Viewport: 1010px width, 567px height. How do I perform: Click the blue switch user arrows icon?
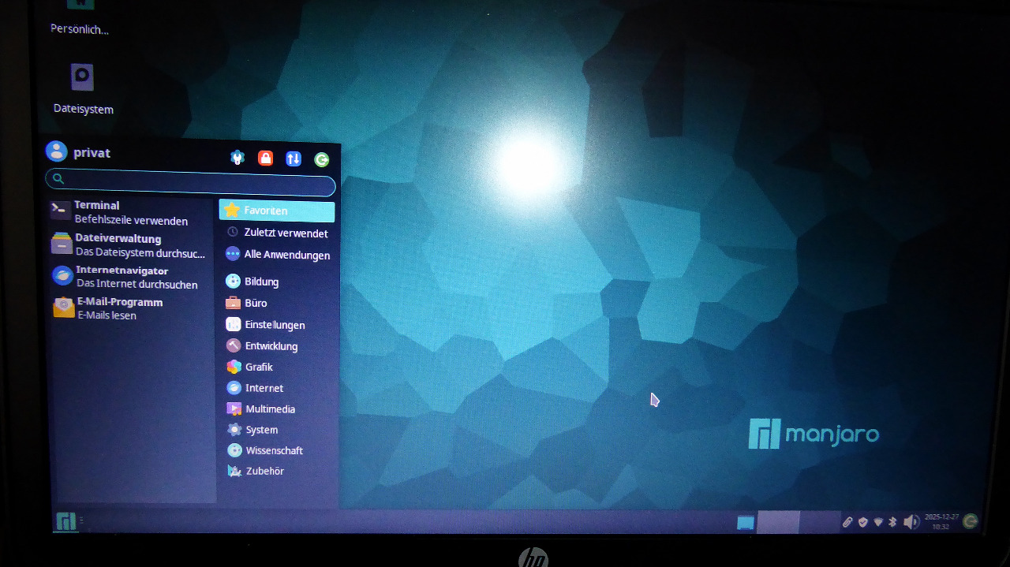tap(294, 159)
